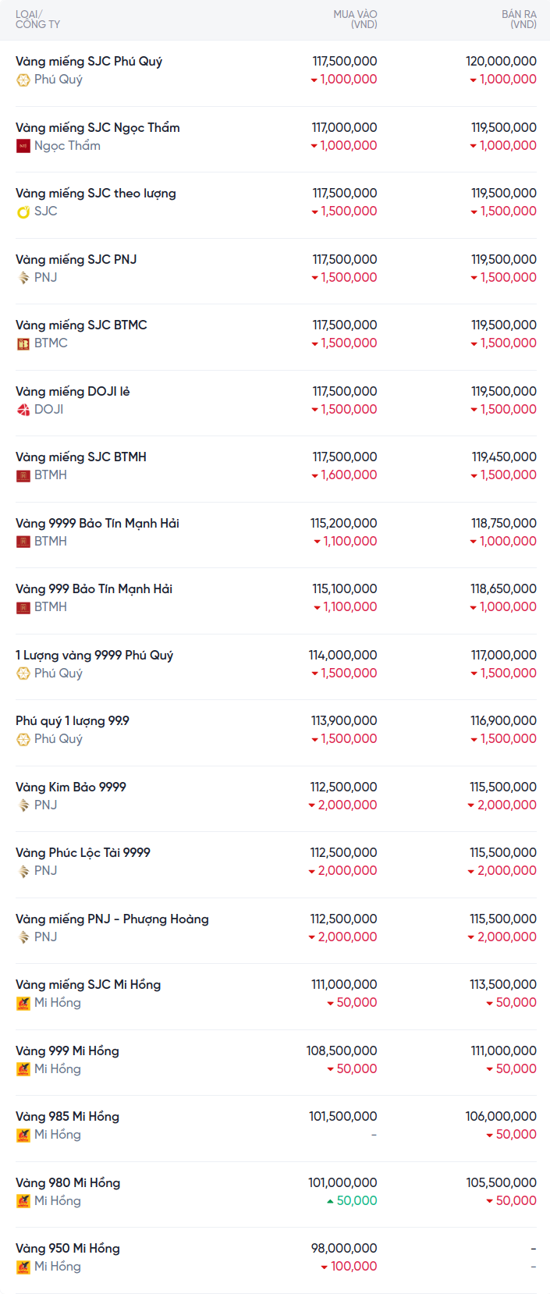
Task: Click PNJ logo under Vàng miếng SJC PNJ
Action: coord(23,278)
